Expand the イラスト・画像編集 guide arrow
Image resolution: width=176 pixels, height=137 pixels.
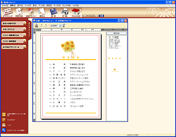(25, 41)
